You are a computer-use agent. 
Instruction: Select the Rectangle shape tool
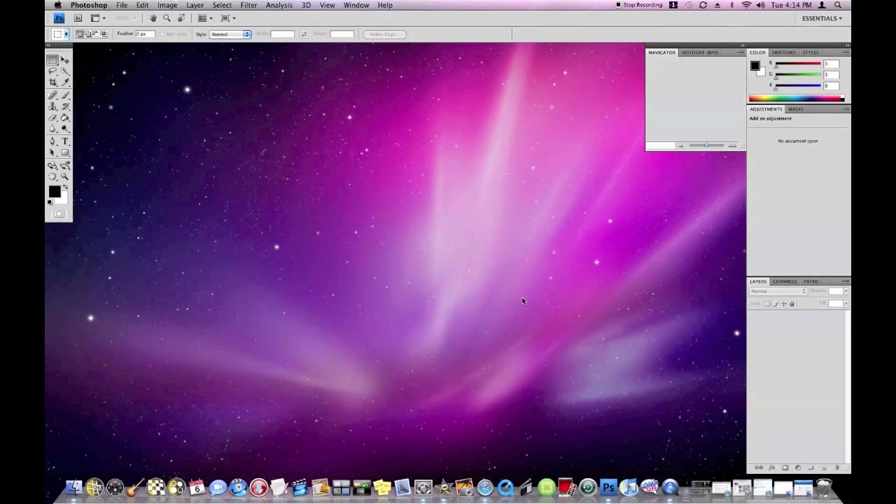click(65, 153)
